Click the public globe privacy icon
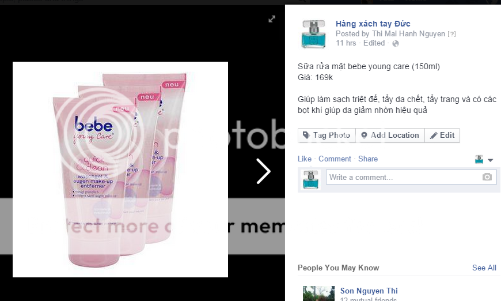The height and width of the screenshot is (301, 501). 396,43
